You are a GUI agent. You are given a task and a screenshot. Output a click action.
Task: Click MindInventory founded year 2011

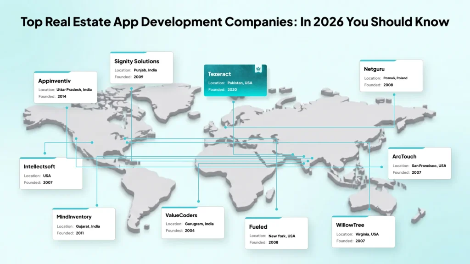pos(80,233)
